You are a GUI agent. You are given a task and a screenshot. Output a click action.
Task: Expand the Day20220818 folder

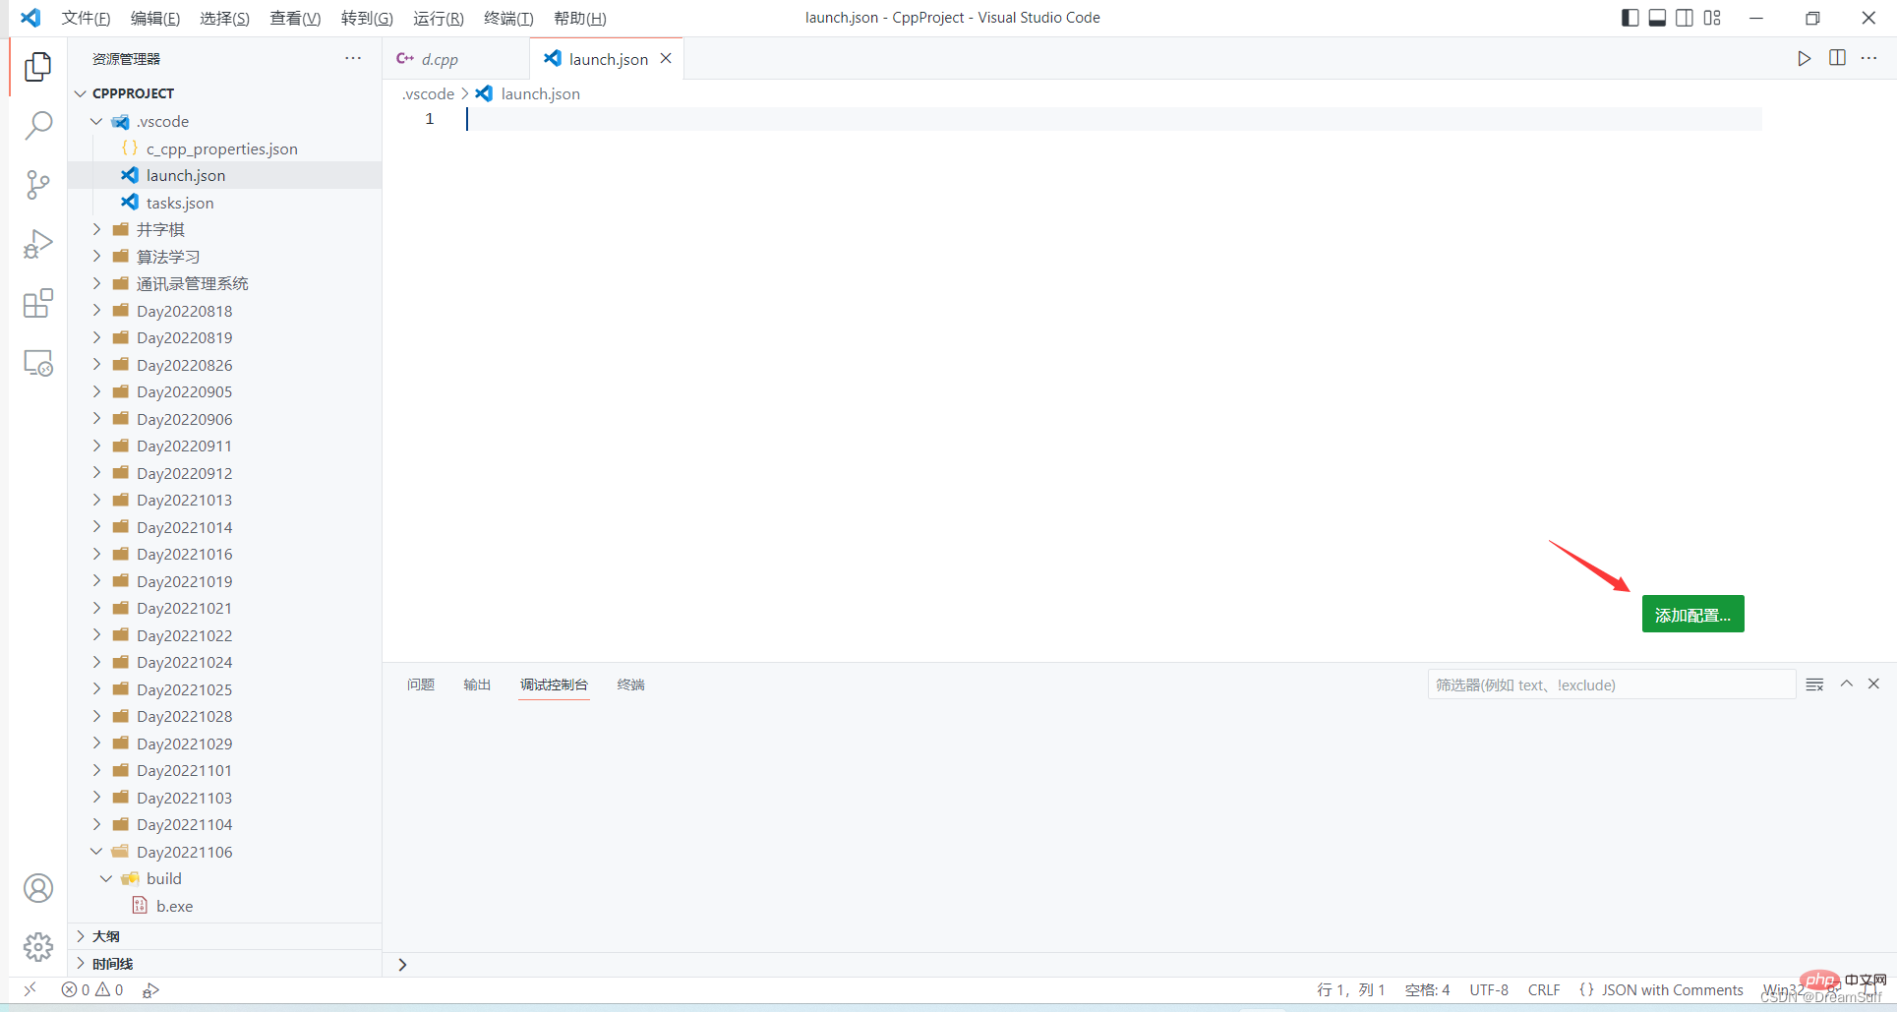[184, 311]
